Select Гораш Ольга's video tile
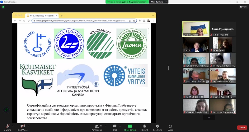249x132 pixels. (223, 60)
